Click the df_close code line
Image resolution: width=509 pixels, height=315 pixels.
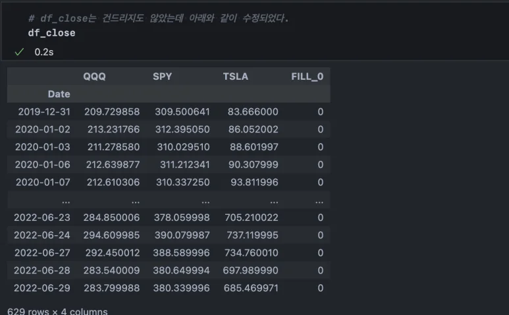click(x=51, y=33)
